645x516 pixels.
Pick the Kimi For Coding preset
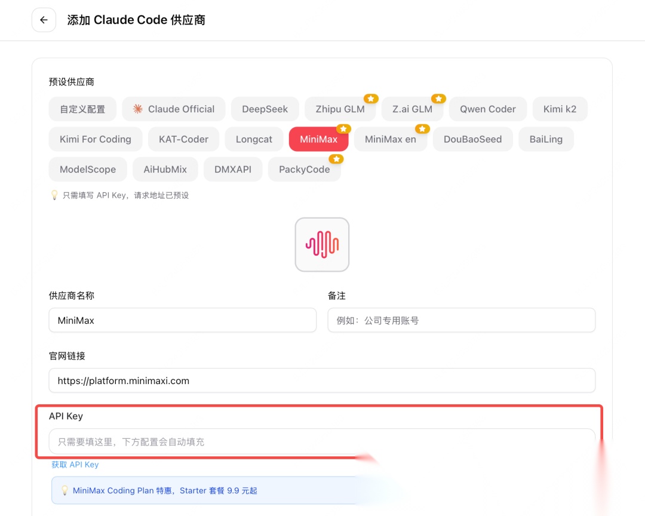tap(96, 139)
